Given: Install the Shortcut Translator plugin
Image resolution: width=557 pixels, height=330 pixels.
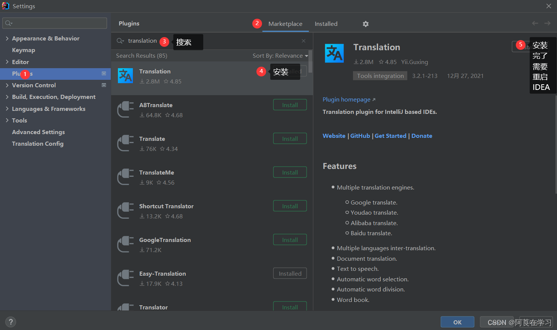Looking at the screenshot, I should tap(290, 206).
